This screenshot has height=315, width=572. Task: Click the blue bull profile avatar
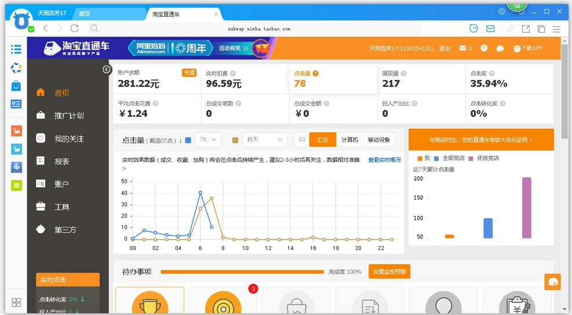point(21,20)
